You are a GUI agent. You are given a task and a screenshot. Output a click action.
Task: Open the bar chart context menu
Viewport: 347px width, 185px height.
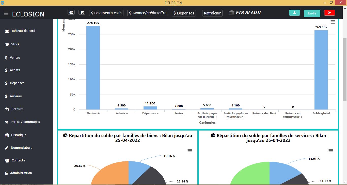[333, 22]
